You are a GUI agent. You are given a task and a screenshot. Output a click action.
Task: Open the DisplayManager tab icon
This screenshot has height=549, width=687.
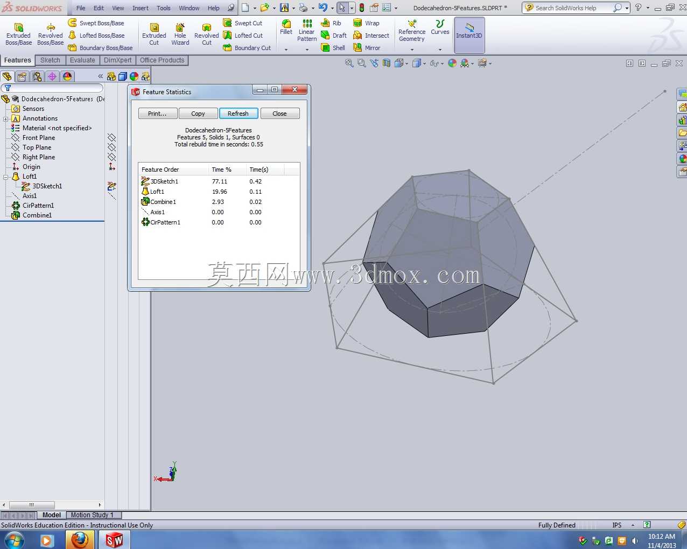coord(67,76)
